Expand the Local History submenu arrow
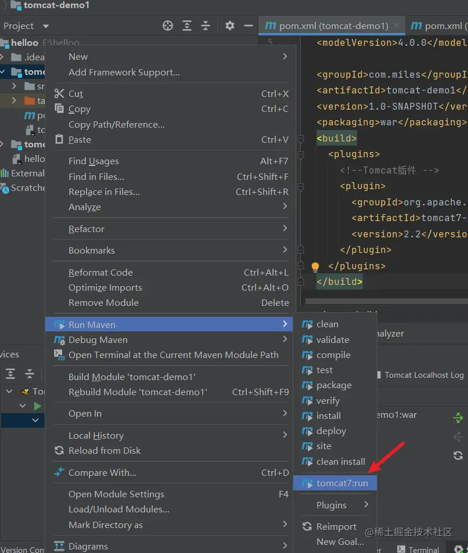The image size is (468, 553). [285, 435]
